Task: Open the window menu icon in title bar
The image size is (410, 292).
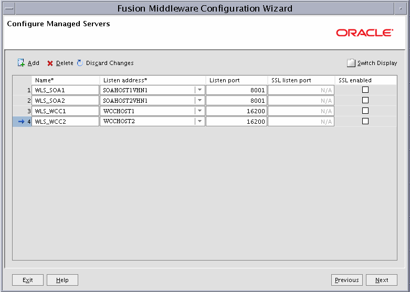Action: 9,8
